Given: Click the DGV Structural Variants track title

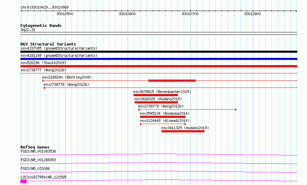Looking at the screenshot, I should (x=48, y=44).
